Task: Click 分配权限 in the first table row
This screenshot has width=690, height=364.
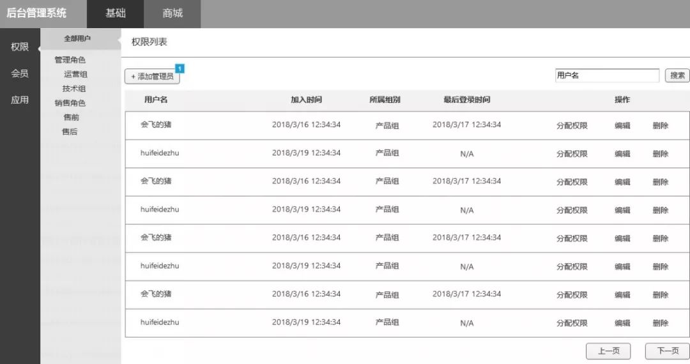Action: click(x=572, y=125)
